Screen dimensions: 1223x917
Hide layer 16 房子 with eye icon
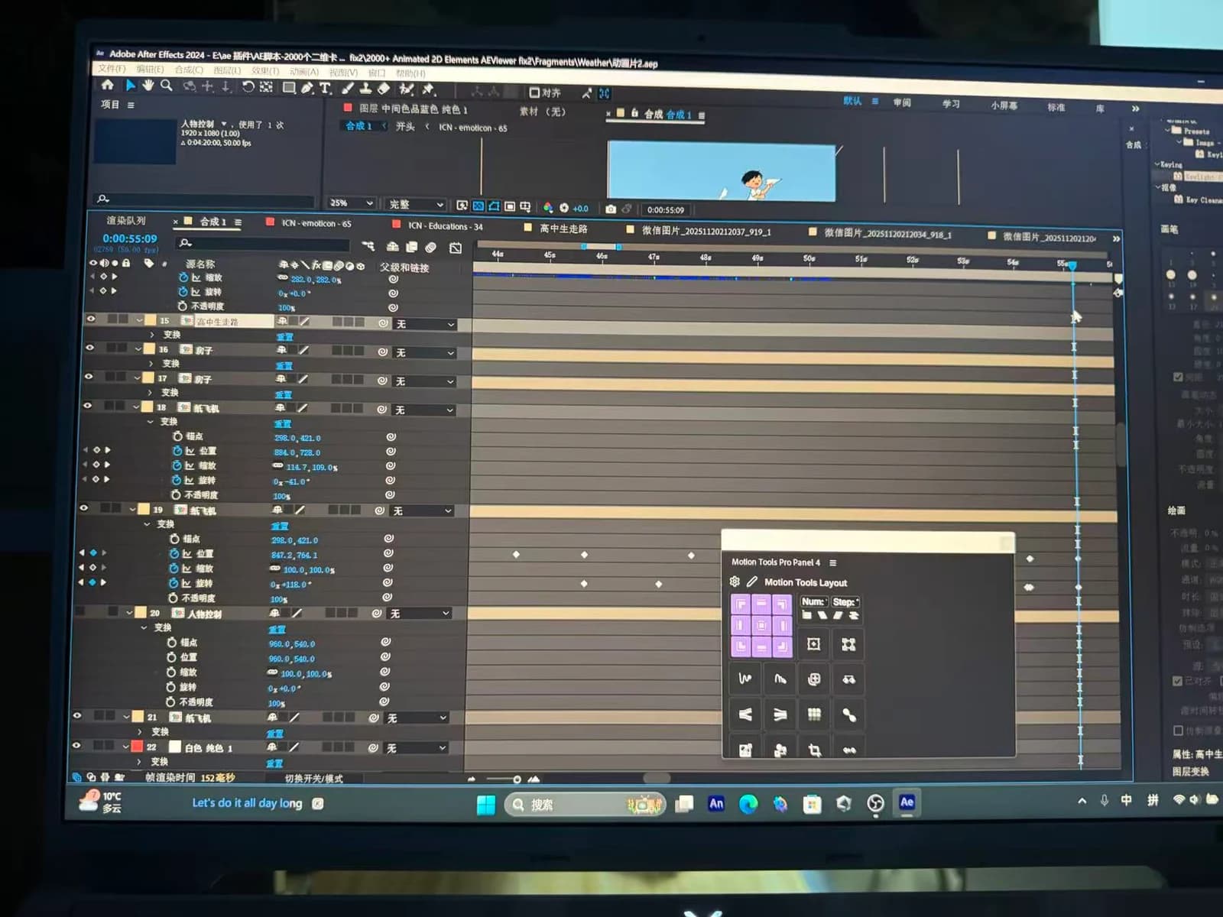coord(89,348)
